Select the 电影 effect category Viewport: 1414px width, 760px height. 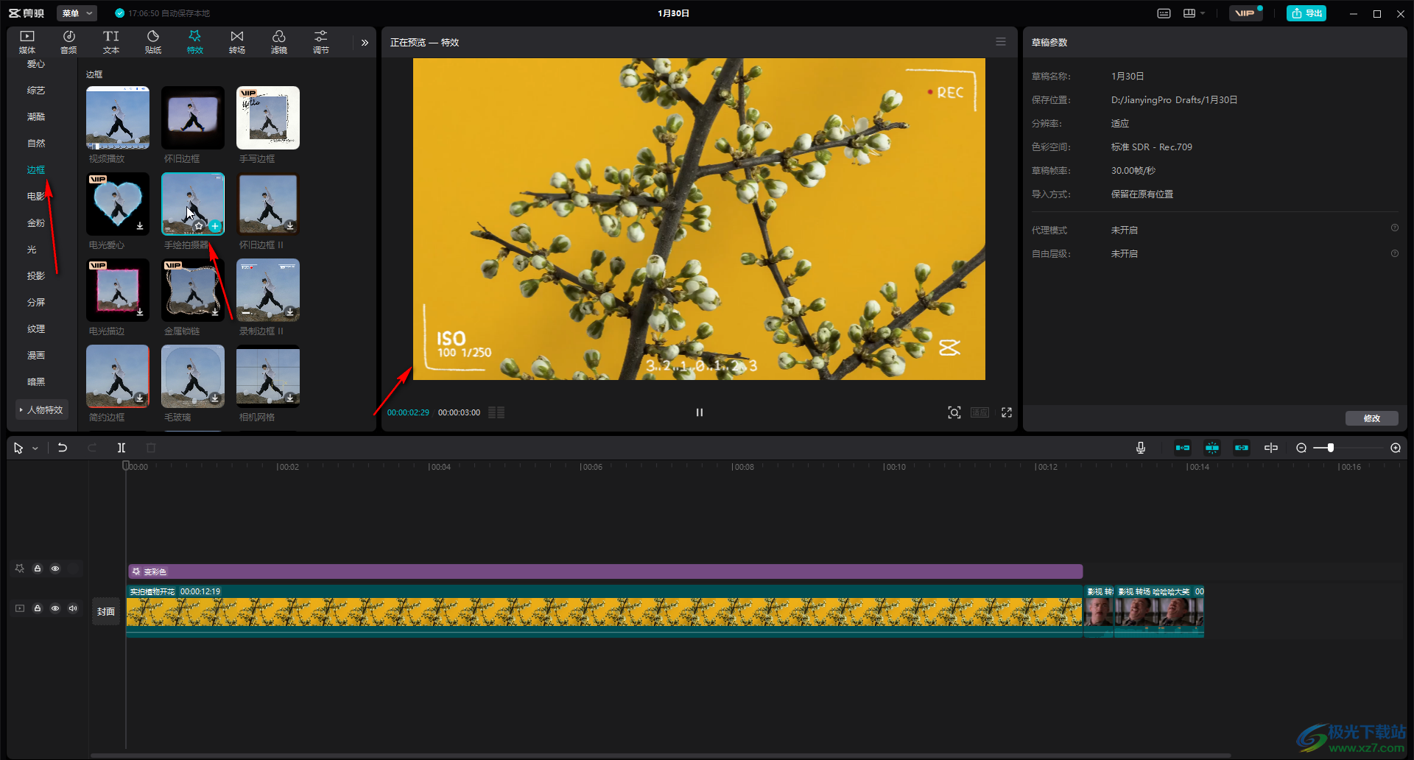(x=36, y=197)
